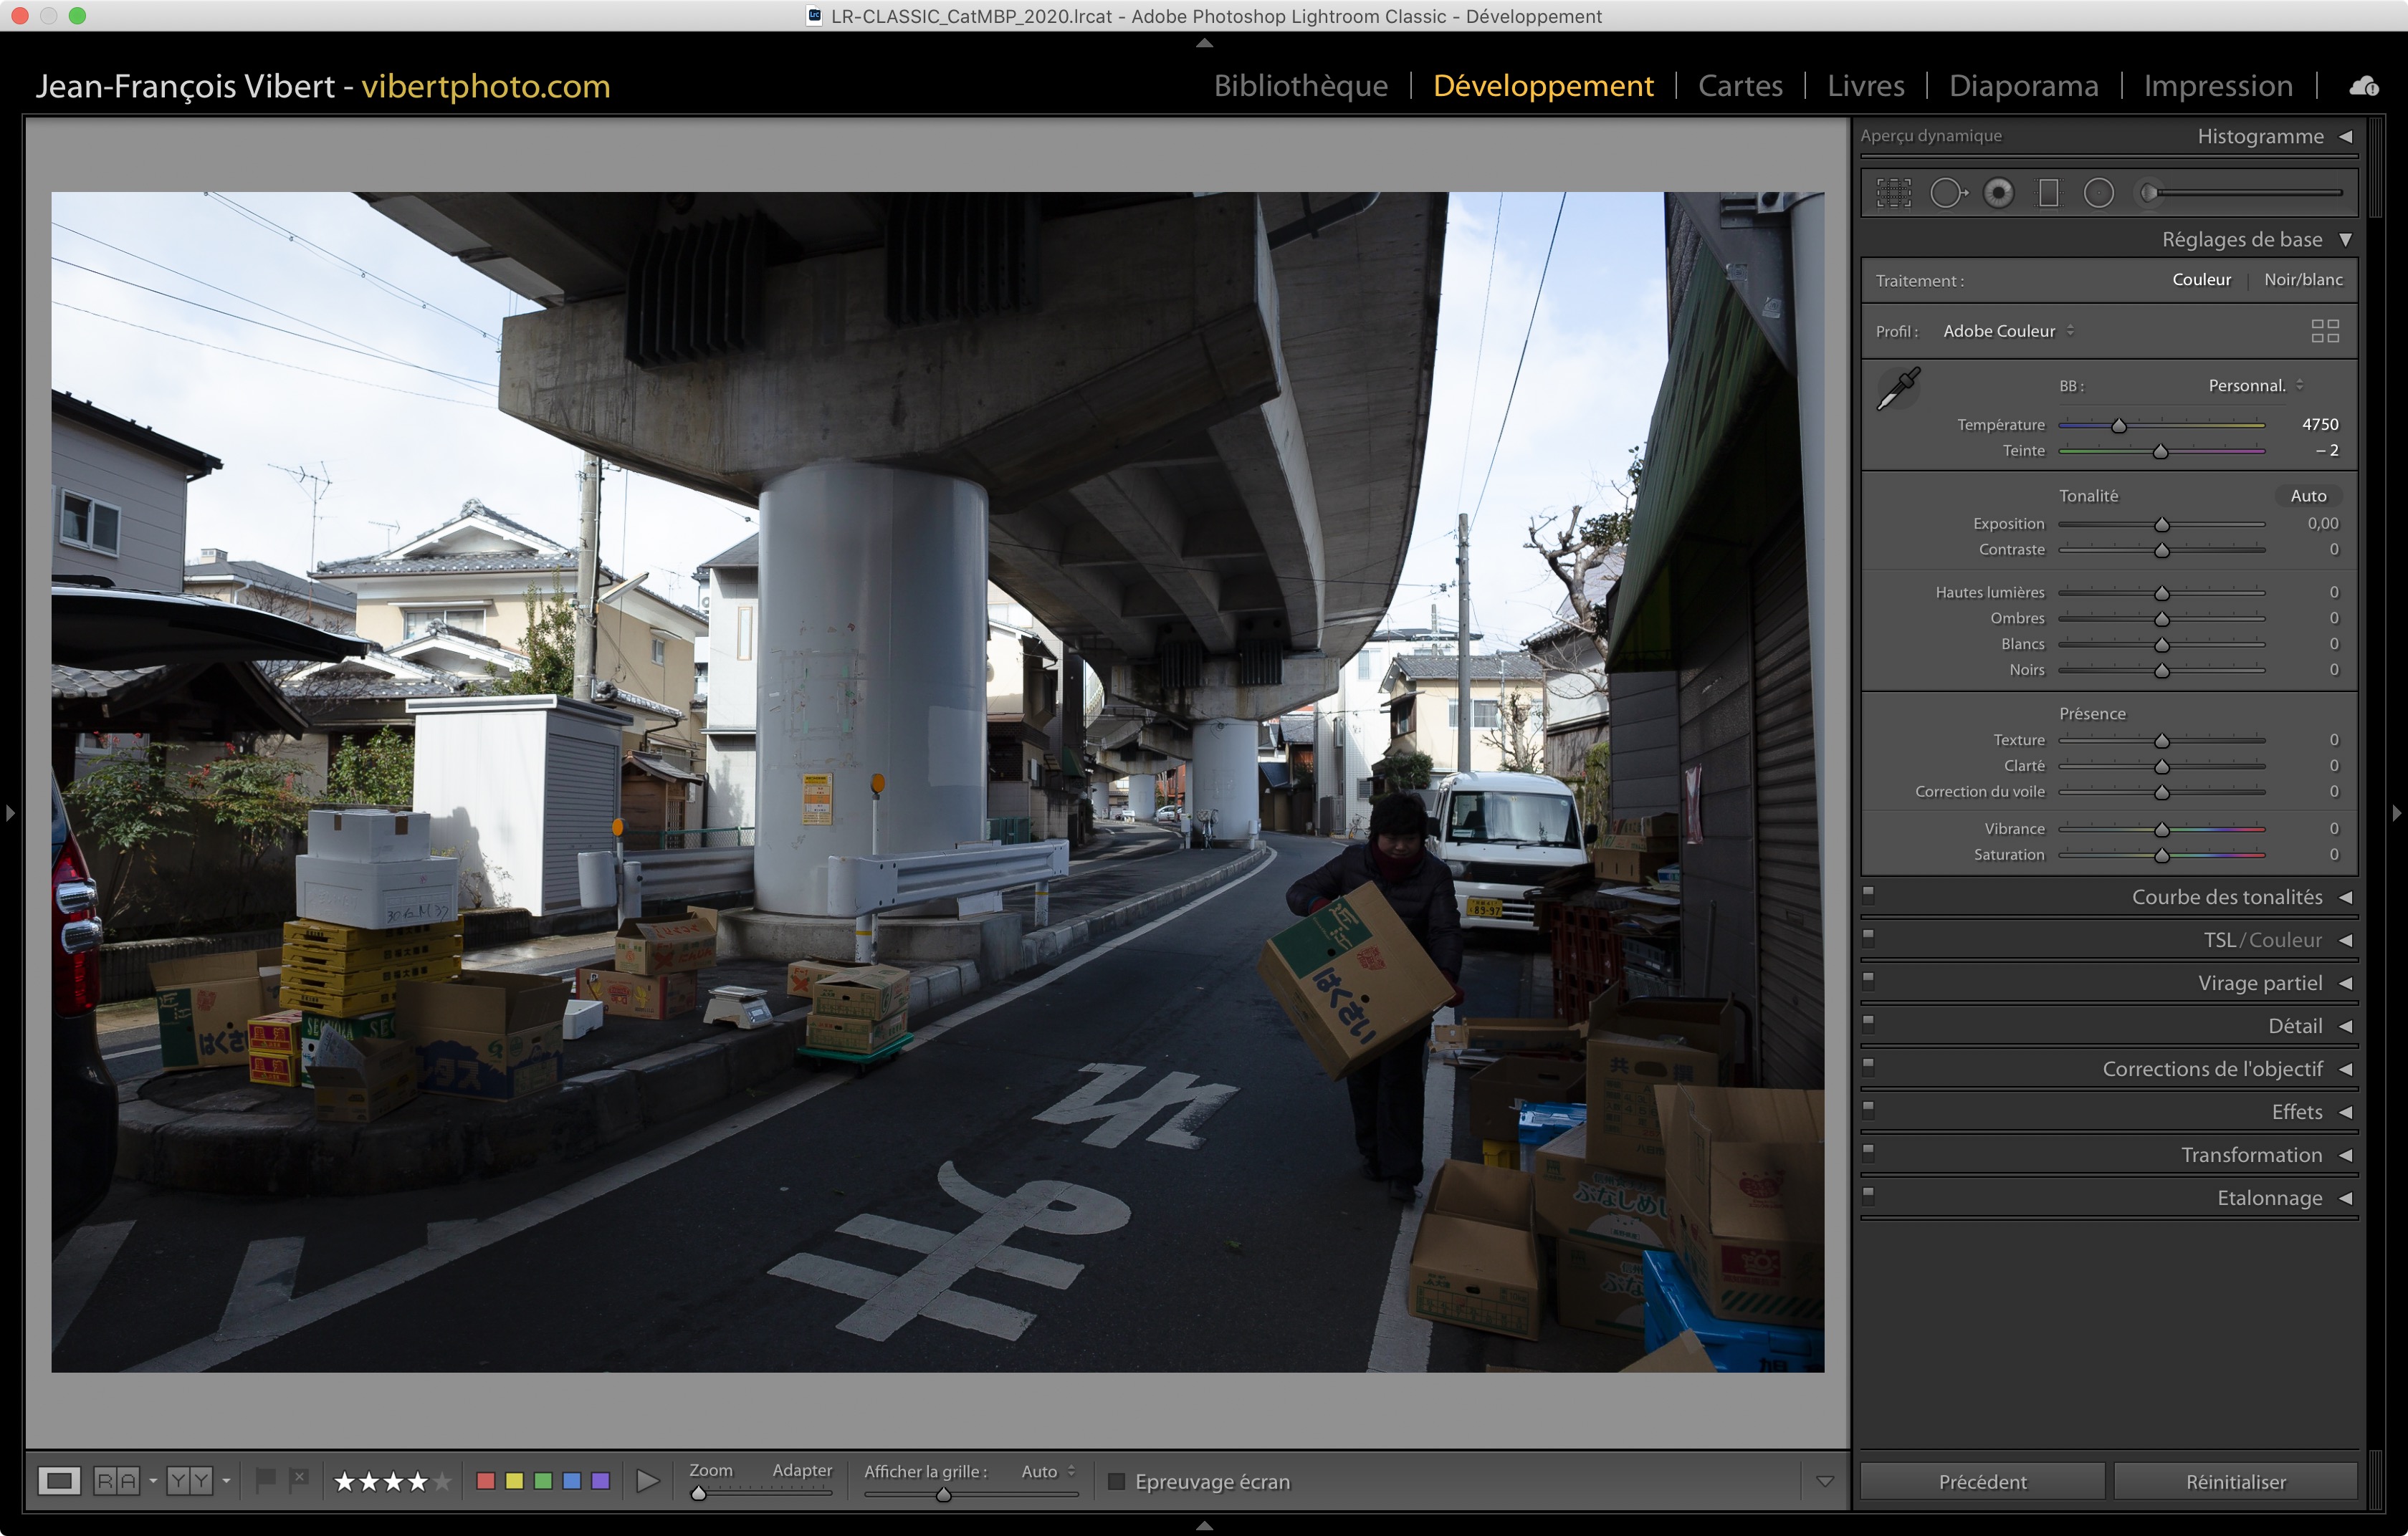Click the Réinitialiser button

coord(2235,1481)
